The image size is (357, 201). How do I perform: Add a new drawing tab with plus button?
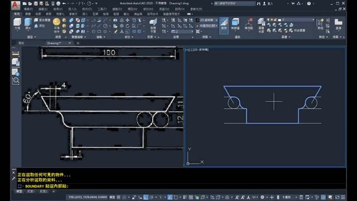click(78, 43)
